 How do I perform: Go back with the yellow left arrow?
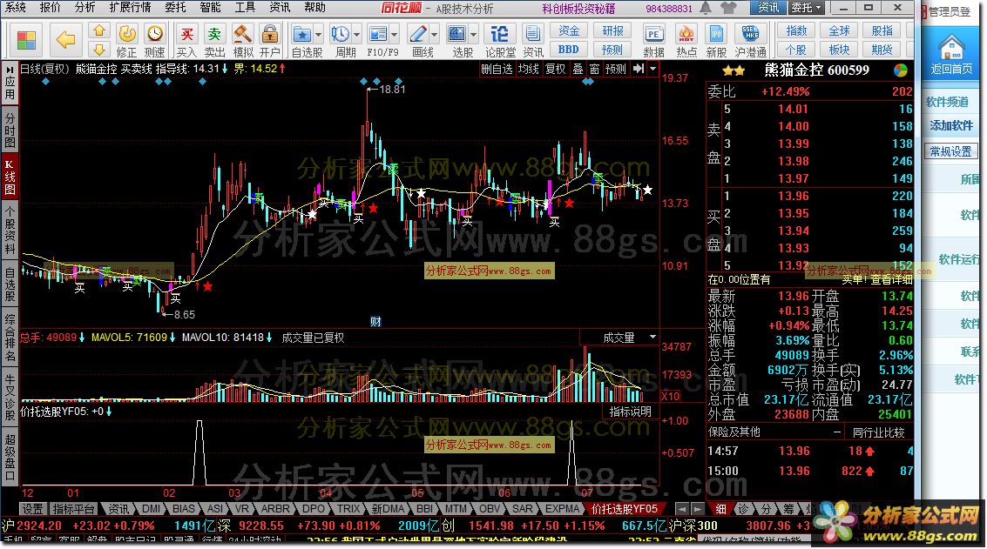click(x=65, y=40)
